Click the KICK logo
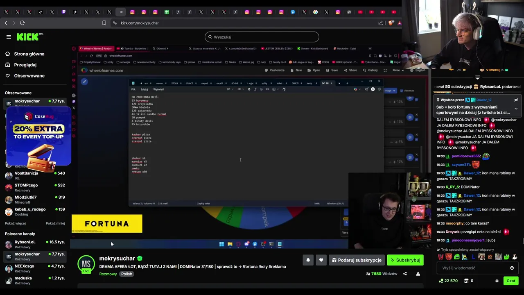The image size is (524, 295). tap(30, 37)
